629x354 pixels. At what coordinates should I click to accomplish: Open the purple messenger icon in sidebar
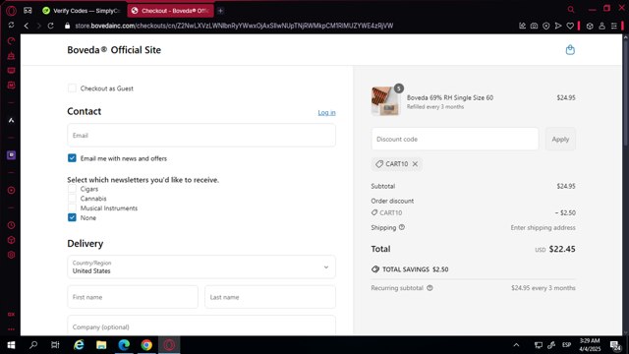11,155
